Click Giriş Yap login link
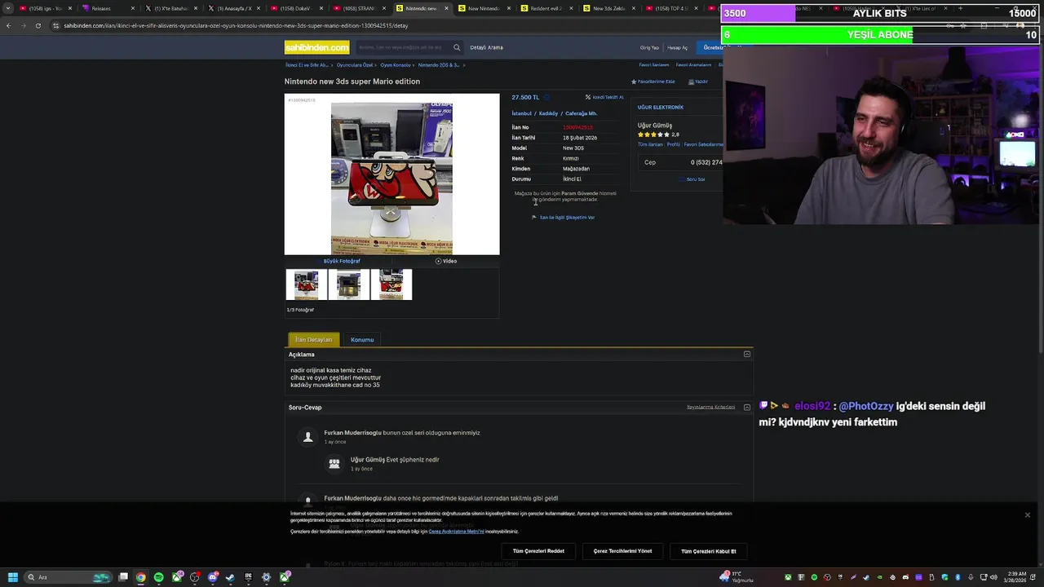The width and height of the screenshot is (1044, 587). (649, 47)
